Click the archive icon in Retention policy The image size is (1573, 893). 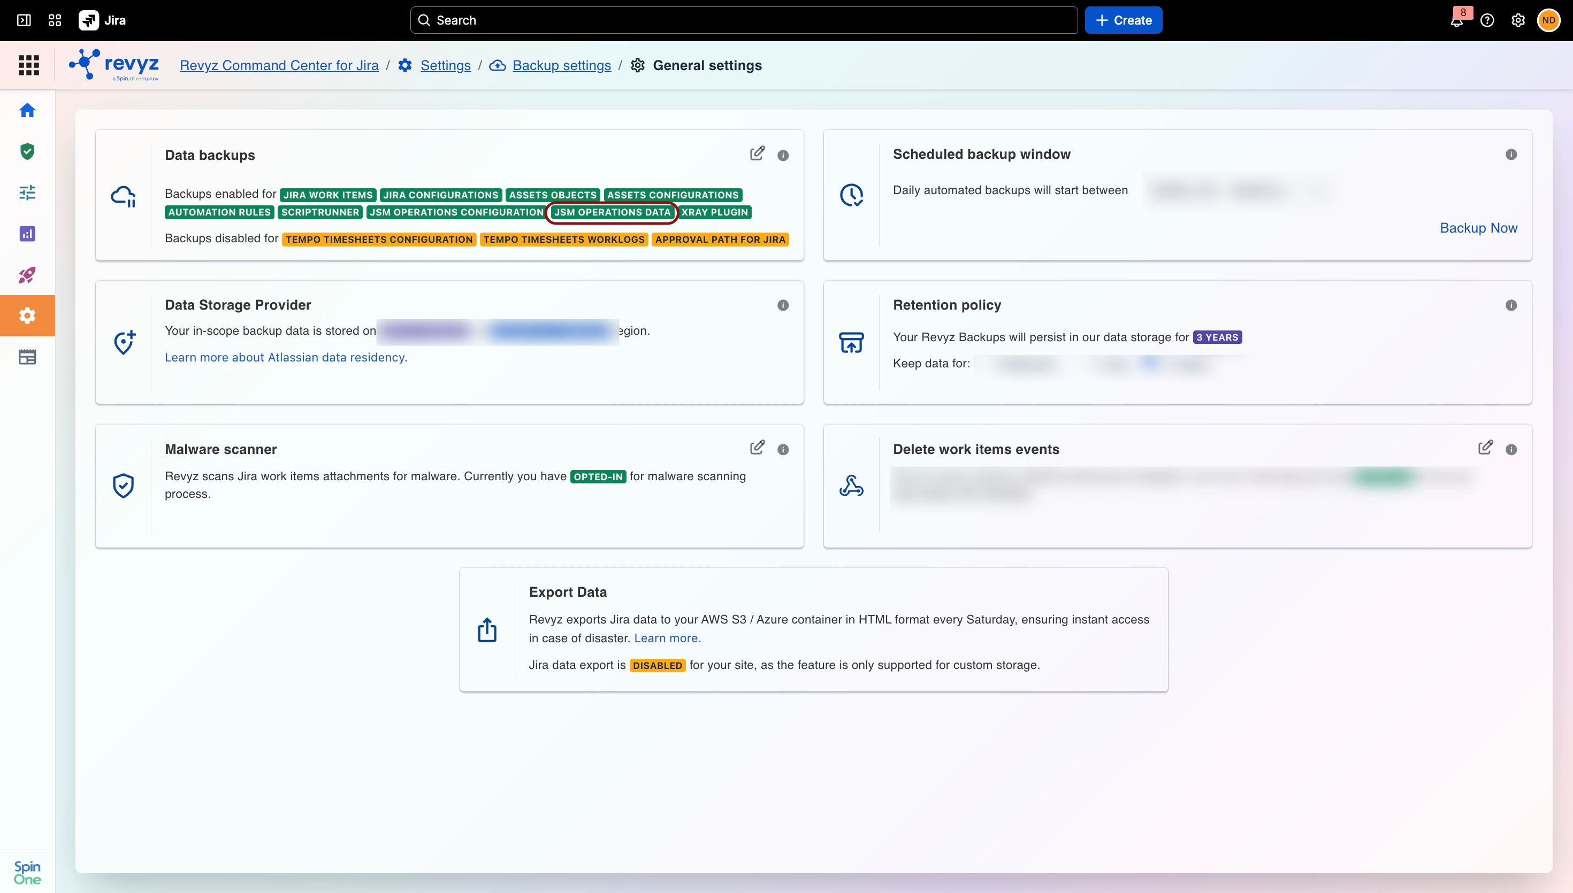pos(852,342)
